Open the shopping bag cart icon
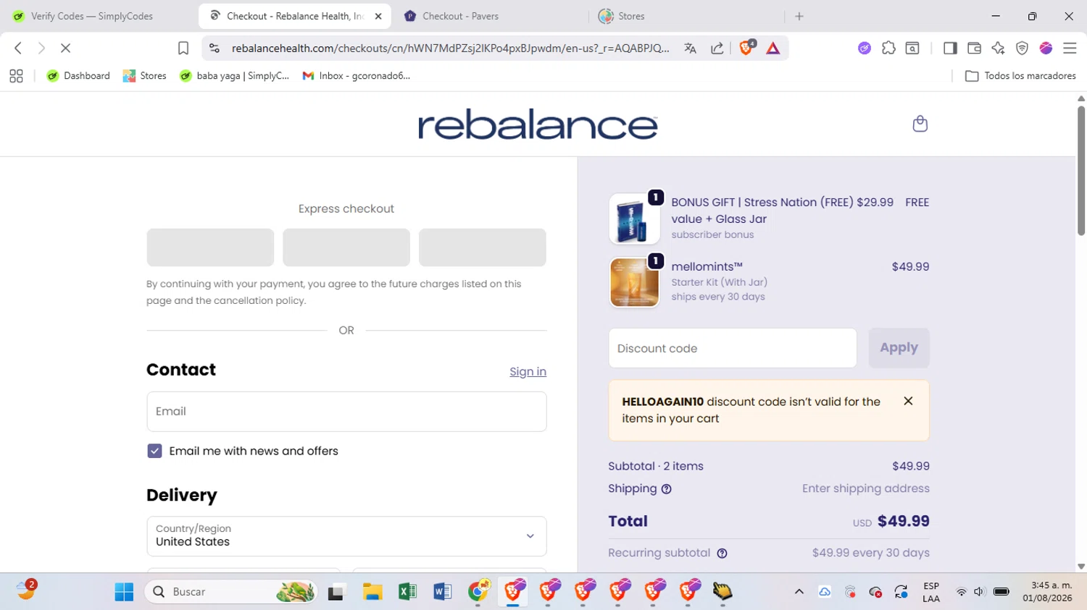 (920, 124)
